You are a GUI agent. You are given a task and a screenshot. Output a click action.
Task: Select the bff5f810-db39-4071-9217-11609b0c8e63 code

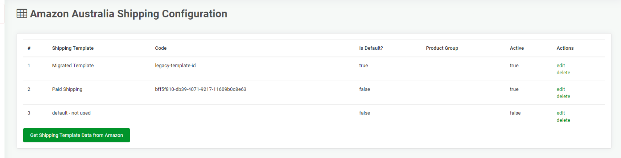(x=200, y=89)
